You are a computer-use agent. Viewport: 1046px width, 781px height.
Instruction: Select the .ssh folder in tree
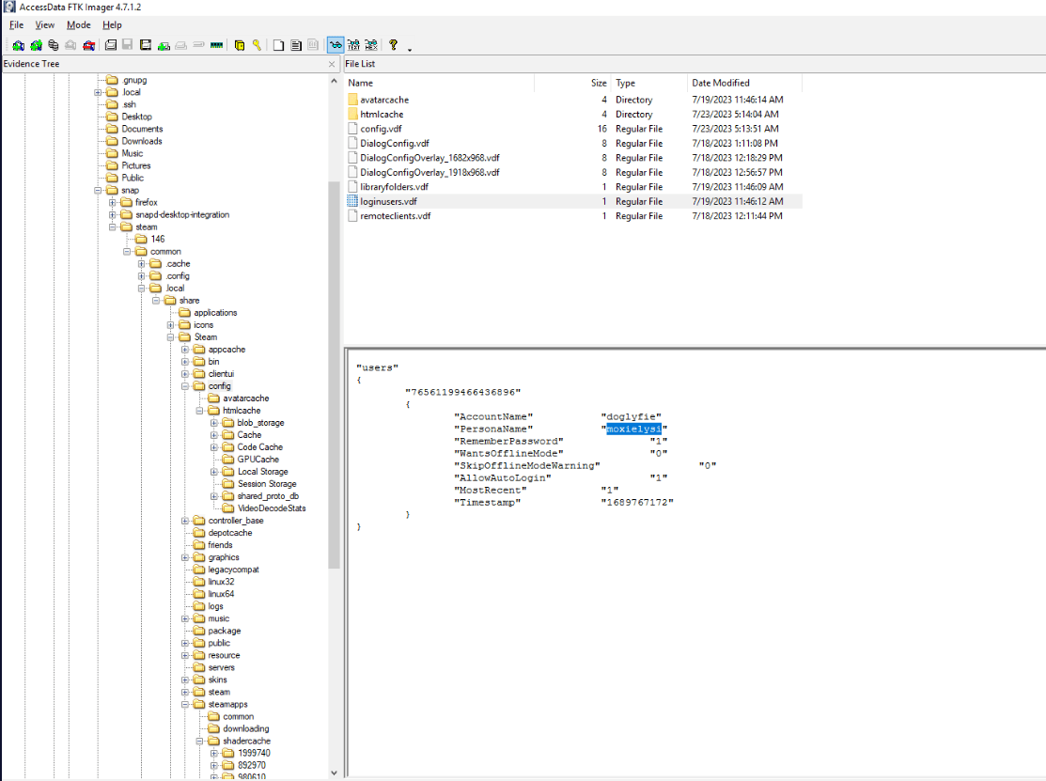(x=129, y=104)
